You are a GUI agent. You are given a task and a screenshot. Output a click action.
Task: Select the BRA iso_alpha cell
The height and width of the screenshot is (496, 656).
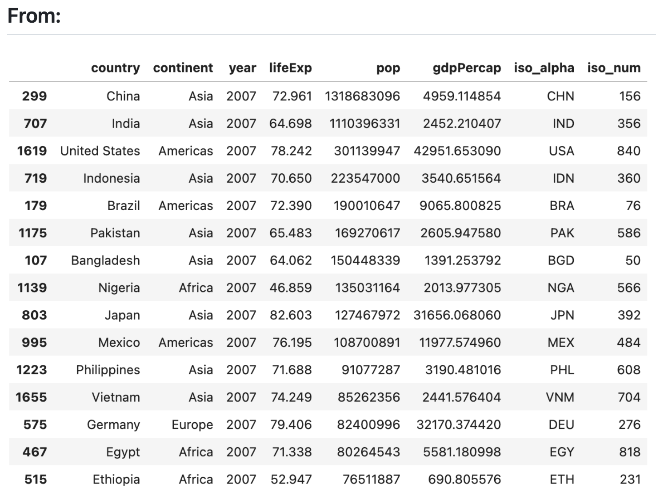click(562, 206)
